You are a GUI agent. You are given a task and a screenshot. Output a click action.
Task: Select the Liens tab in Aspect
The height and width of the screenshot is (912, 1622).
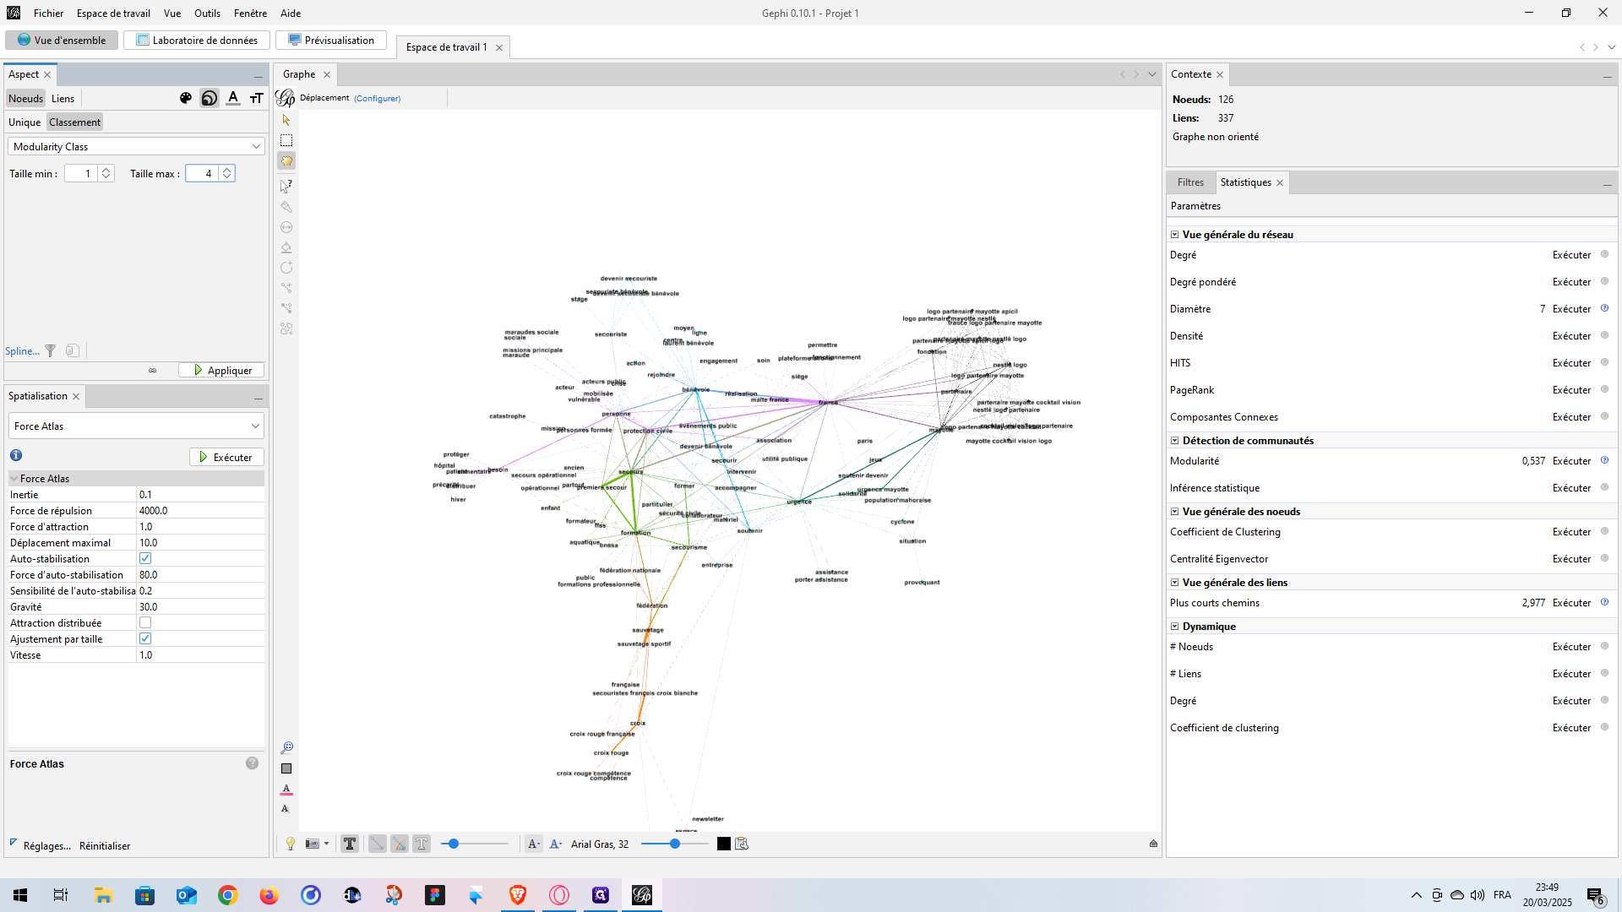coord(63,98)
